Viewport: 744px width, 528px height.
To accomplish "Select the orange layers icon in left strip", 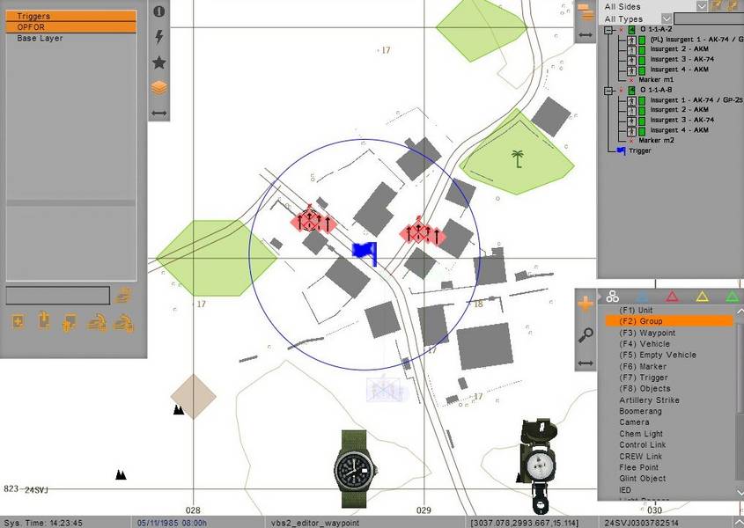I will tap(159, 88).
